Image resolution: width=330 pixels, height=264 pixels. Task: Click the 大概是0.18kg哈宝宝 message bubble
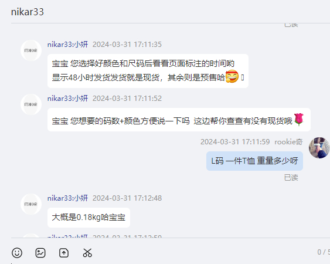click(89, 218)
